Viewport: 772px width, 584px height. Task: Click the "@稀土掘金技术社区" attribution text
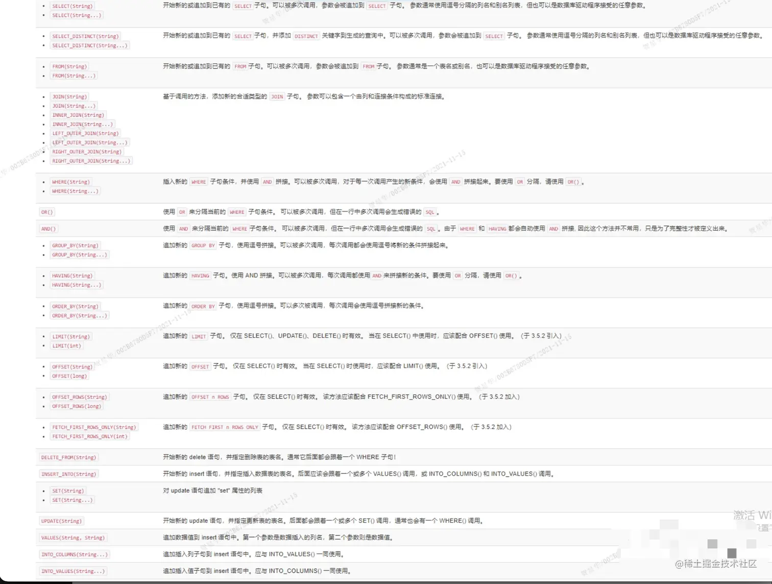pyautogui.click(x=715, y=564)
